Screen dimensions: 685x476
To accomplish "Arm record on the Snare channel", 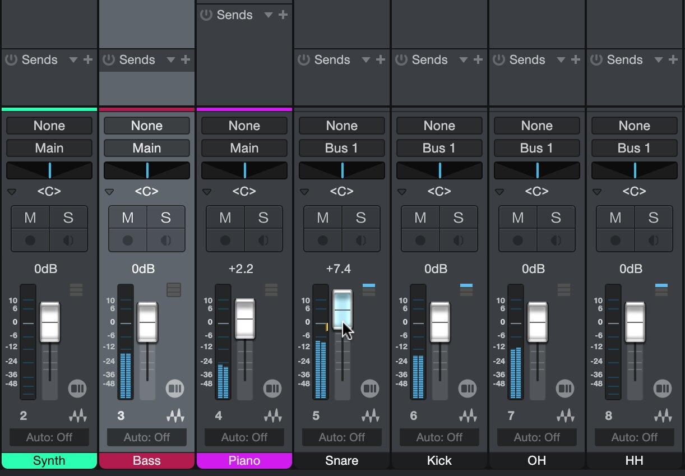I will tap(323, 241).
